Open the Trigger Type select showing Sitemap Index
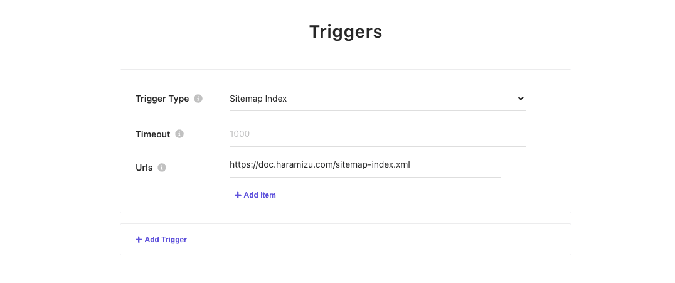 click(x=376, y=99)
